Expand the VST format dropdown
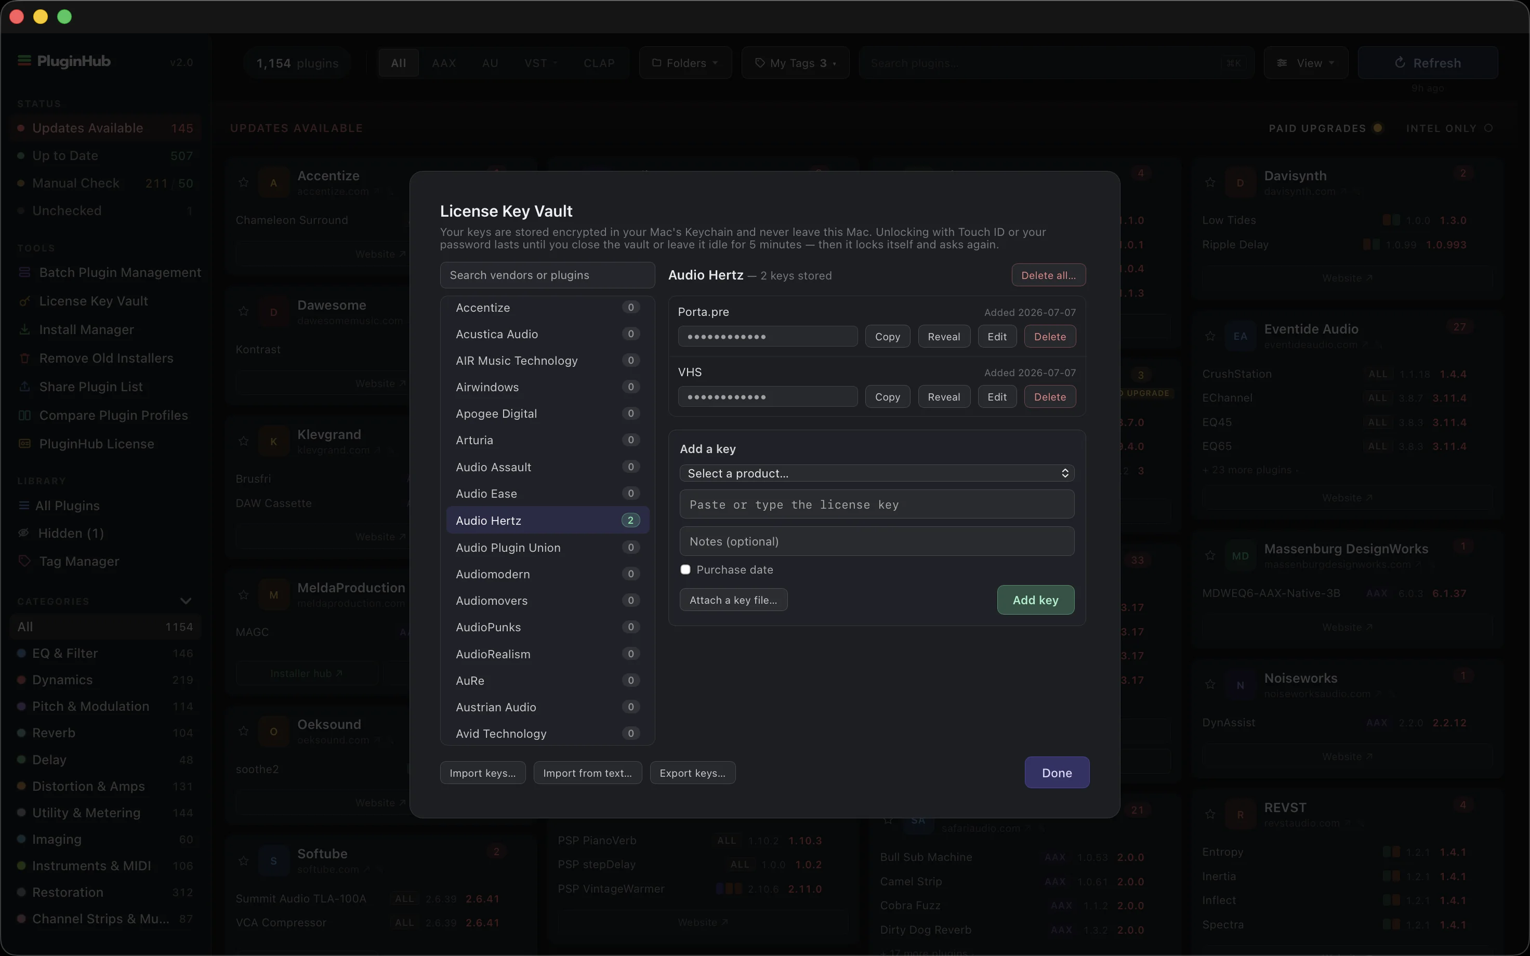The width and height of the screenshot is (1530, 956). tap(540, 62)
